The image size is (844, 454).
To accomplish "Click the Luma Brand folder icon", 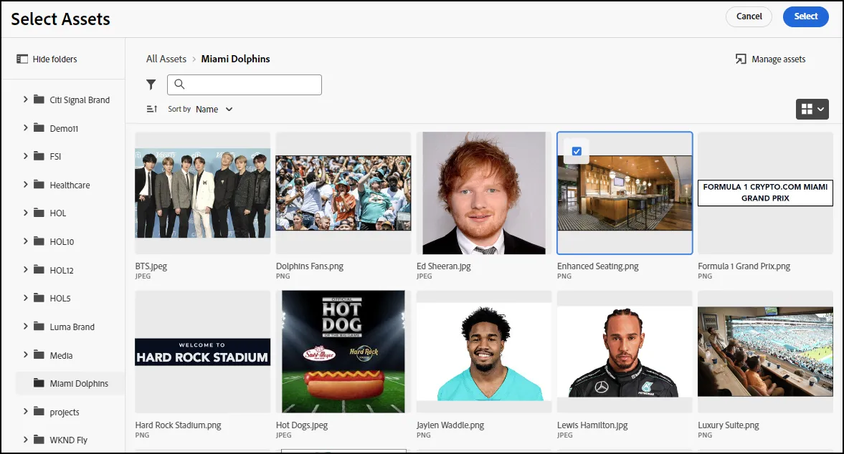I will 39,326.
